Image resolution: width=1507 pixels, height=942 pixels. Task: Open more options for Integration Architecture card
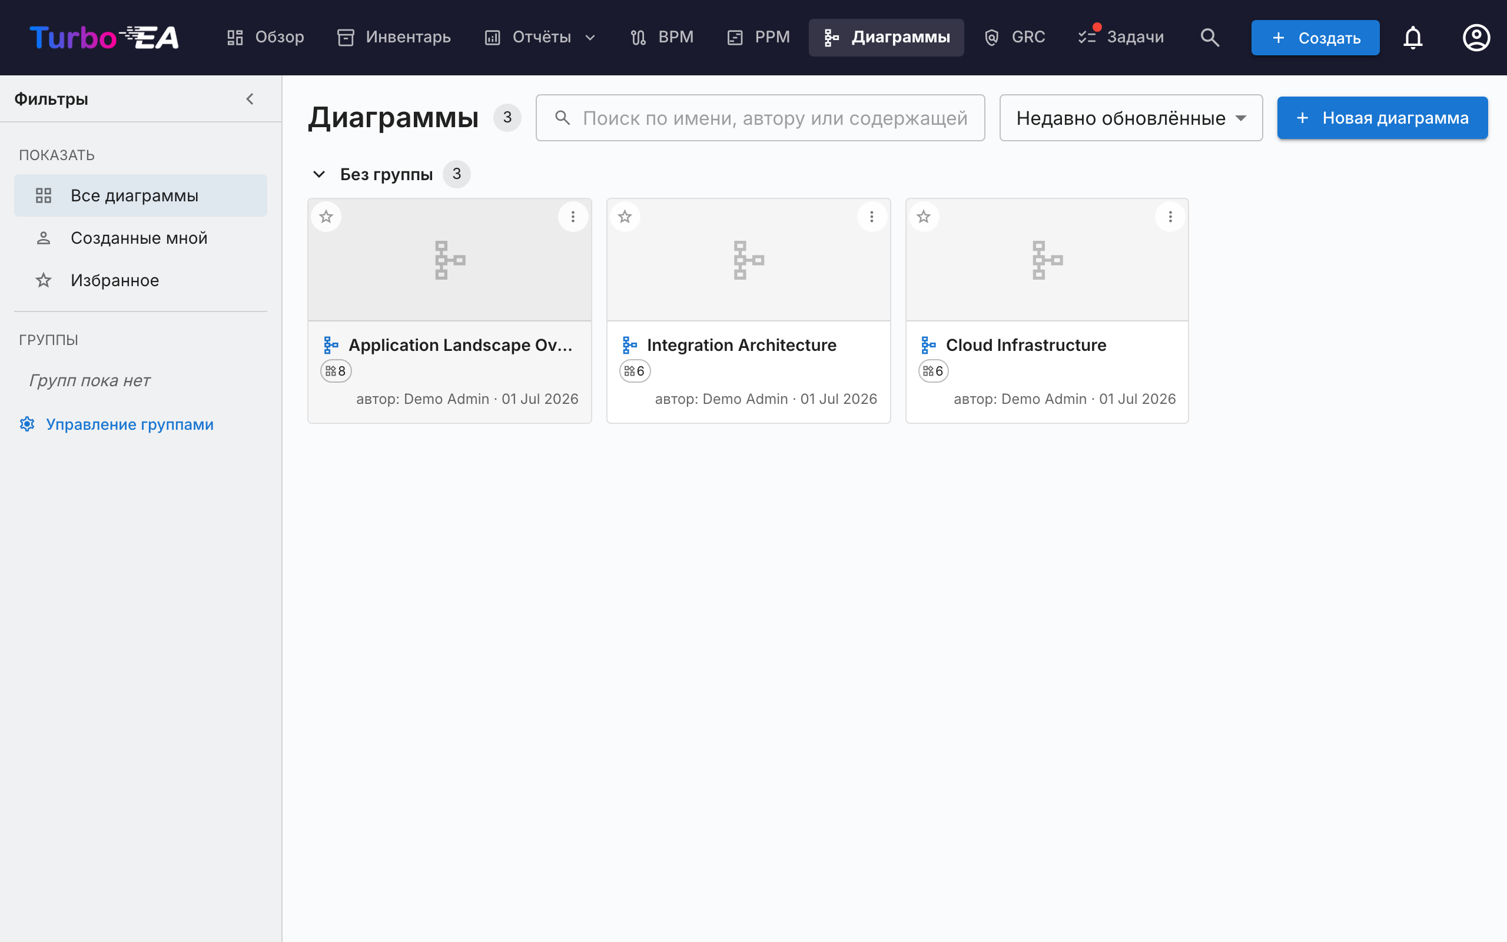872,217
